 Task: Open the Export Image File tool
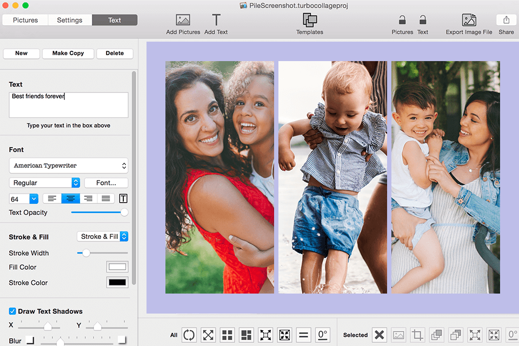click(x=469, y=21)
